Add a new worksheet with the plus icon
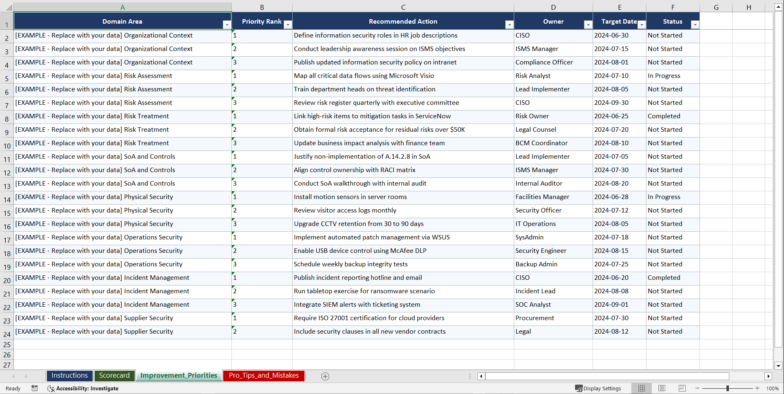This screenshot has width=784, height=394. tap(325, 376)
